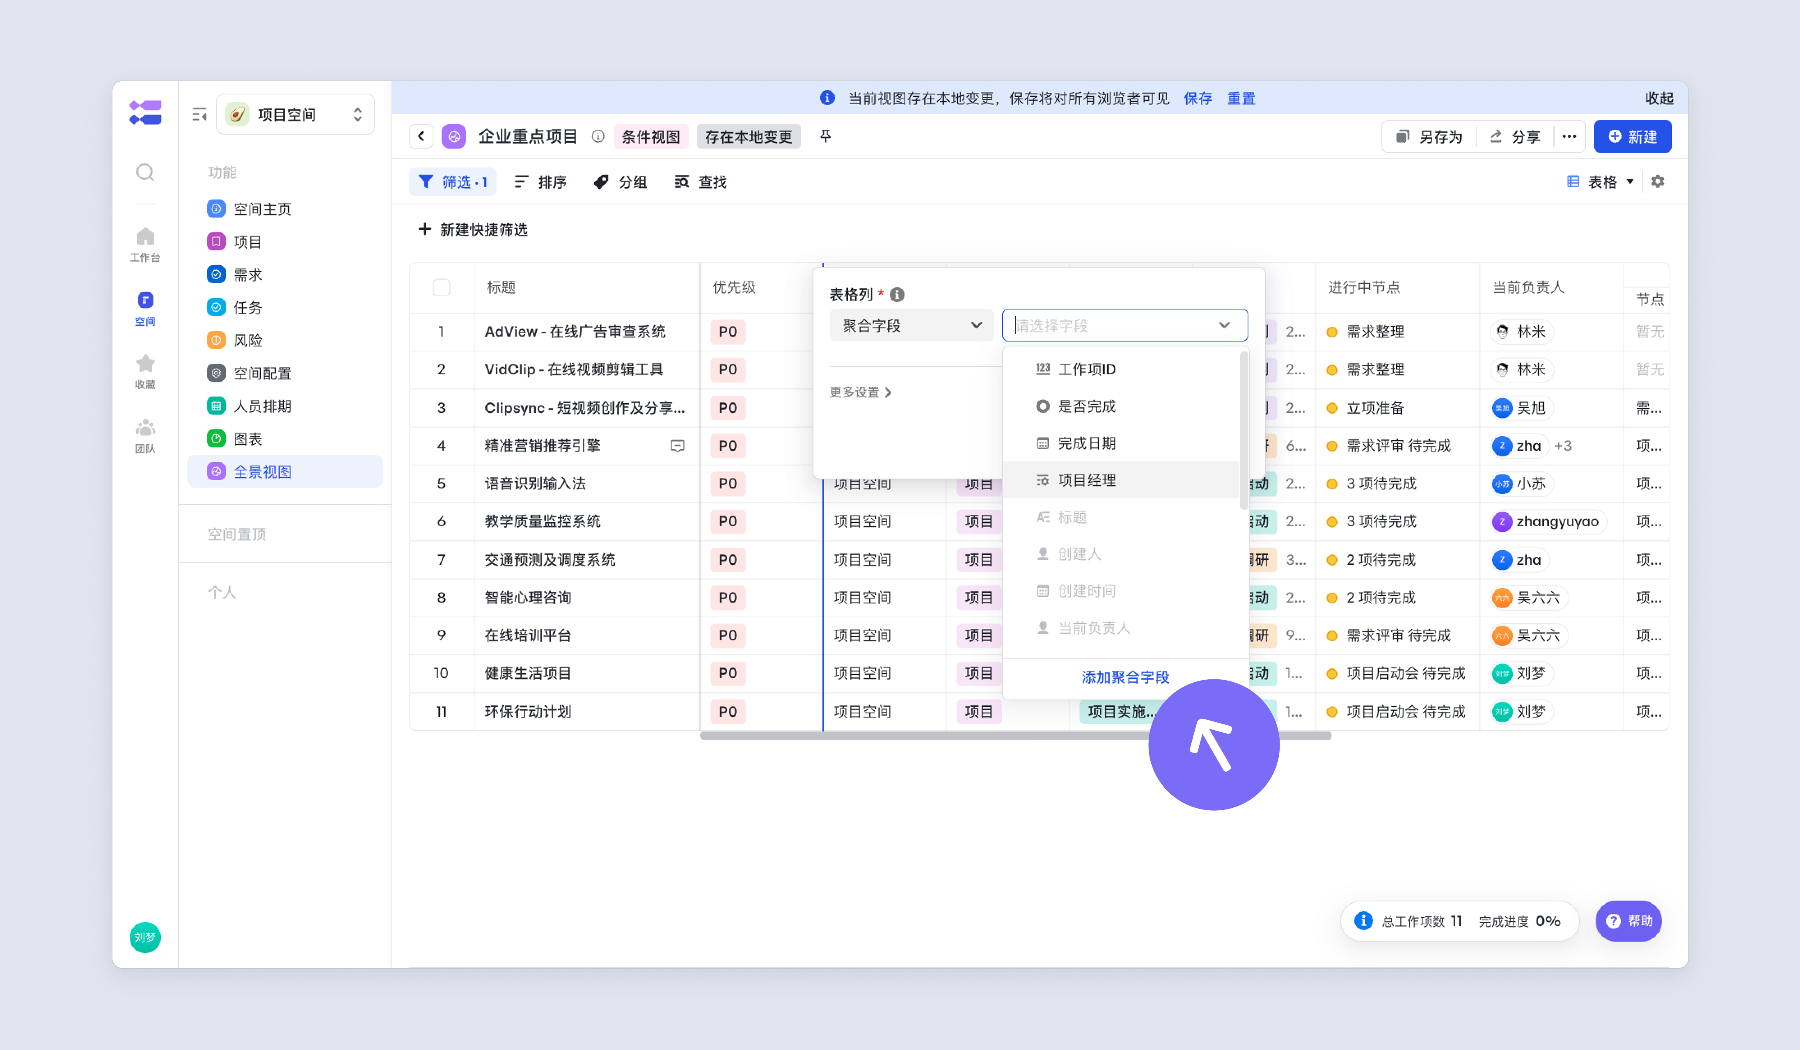Open 图表 in the sidebar

click(284, 438)
